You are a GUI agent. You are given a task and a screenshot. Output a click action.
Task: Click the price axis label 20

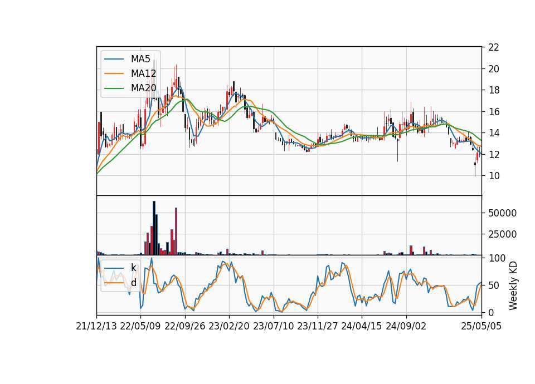(494, 69)
